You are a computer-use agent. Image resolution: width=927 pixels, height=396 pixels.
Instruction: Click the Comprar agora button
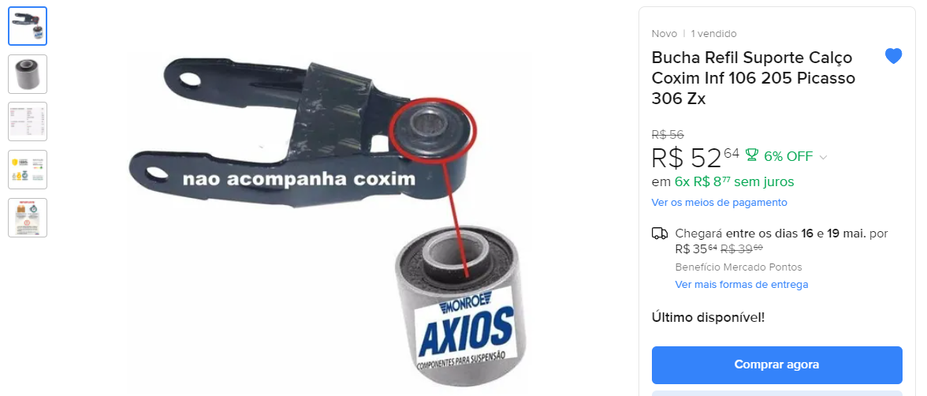click(x=777, y=364)
